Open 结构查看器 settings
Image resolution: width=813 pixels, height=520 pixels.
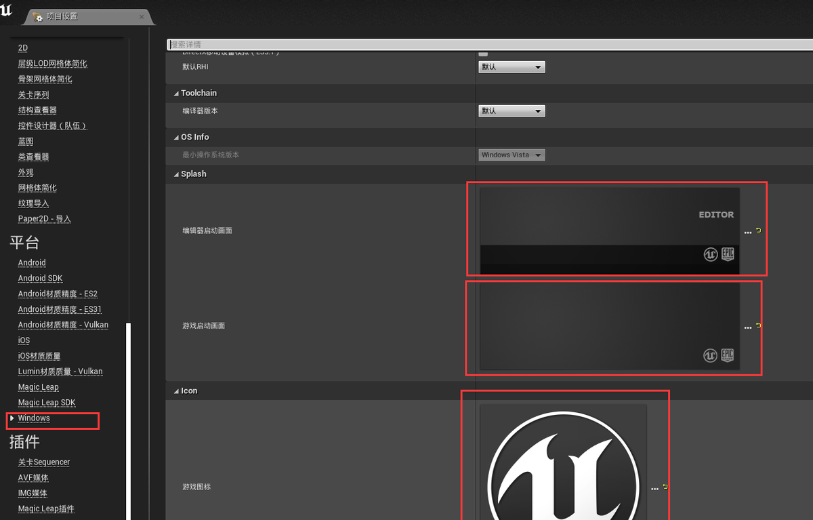pyautogui.click(x=37, y=111)
